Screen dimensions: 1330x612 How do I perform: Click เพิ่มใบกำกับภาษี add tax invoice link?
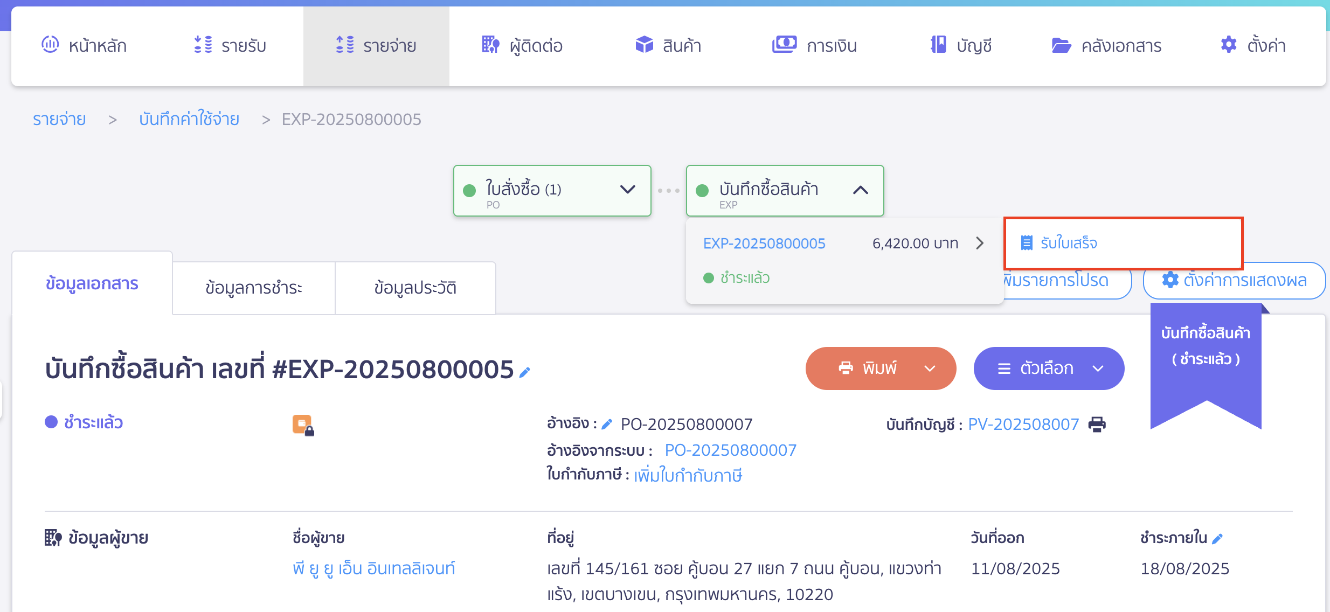pyautogui.click(x=688, y=476)
